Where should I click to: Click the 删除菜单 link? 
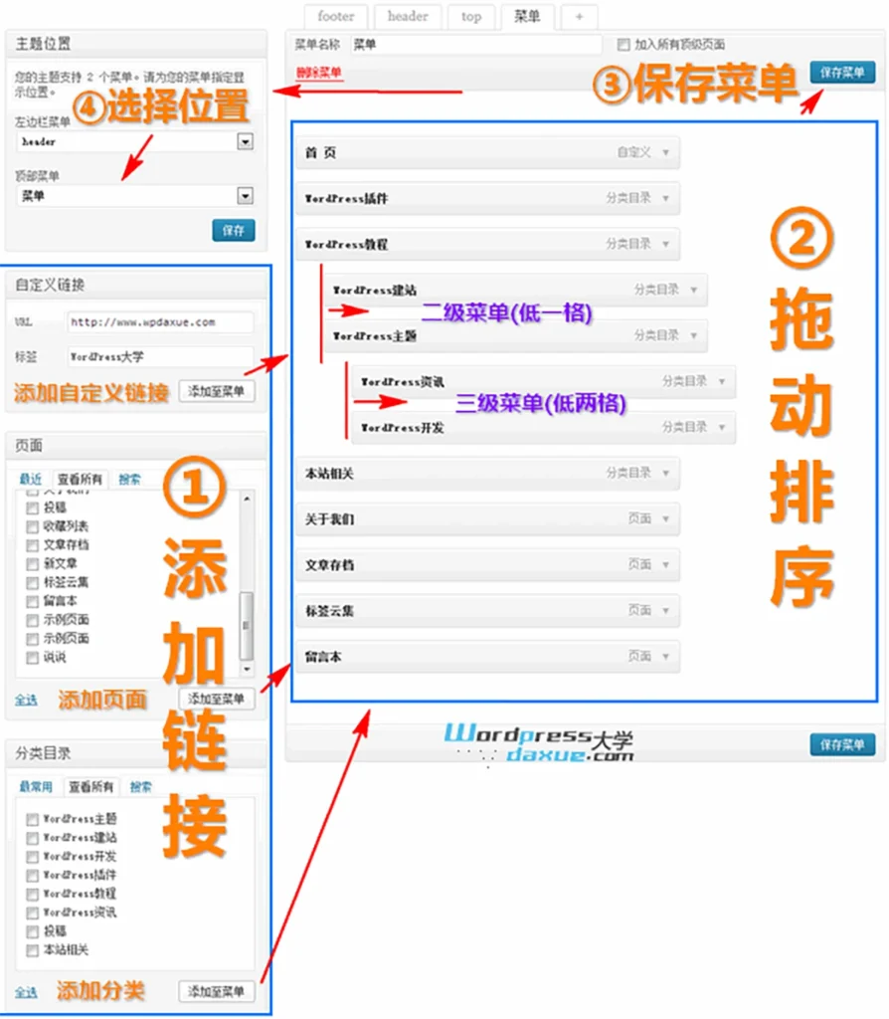tap(319, 73)
